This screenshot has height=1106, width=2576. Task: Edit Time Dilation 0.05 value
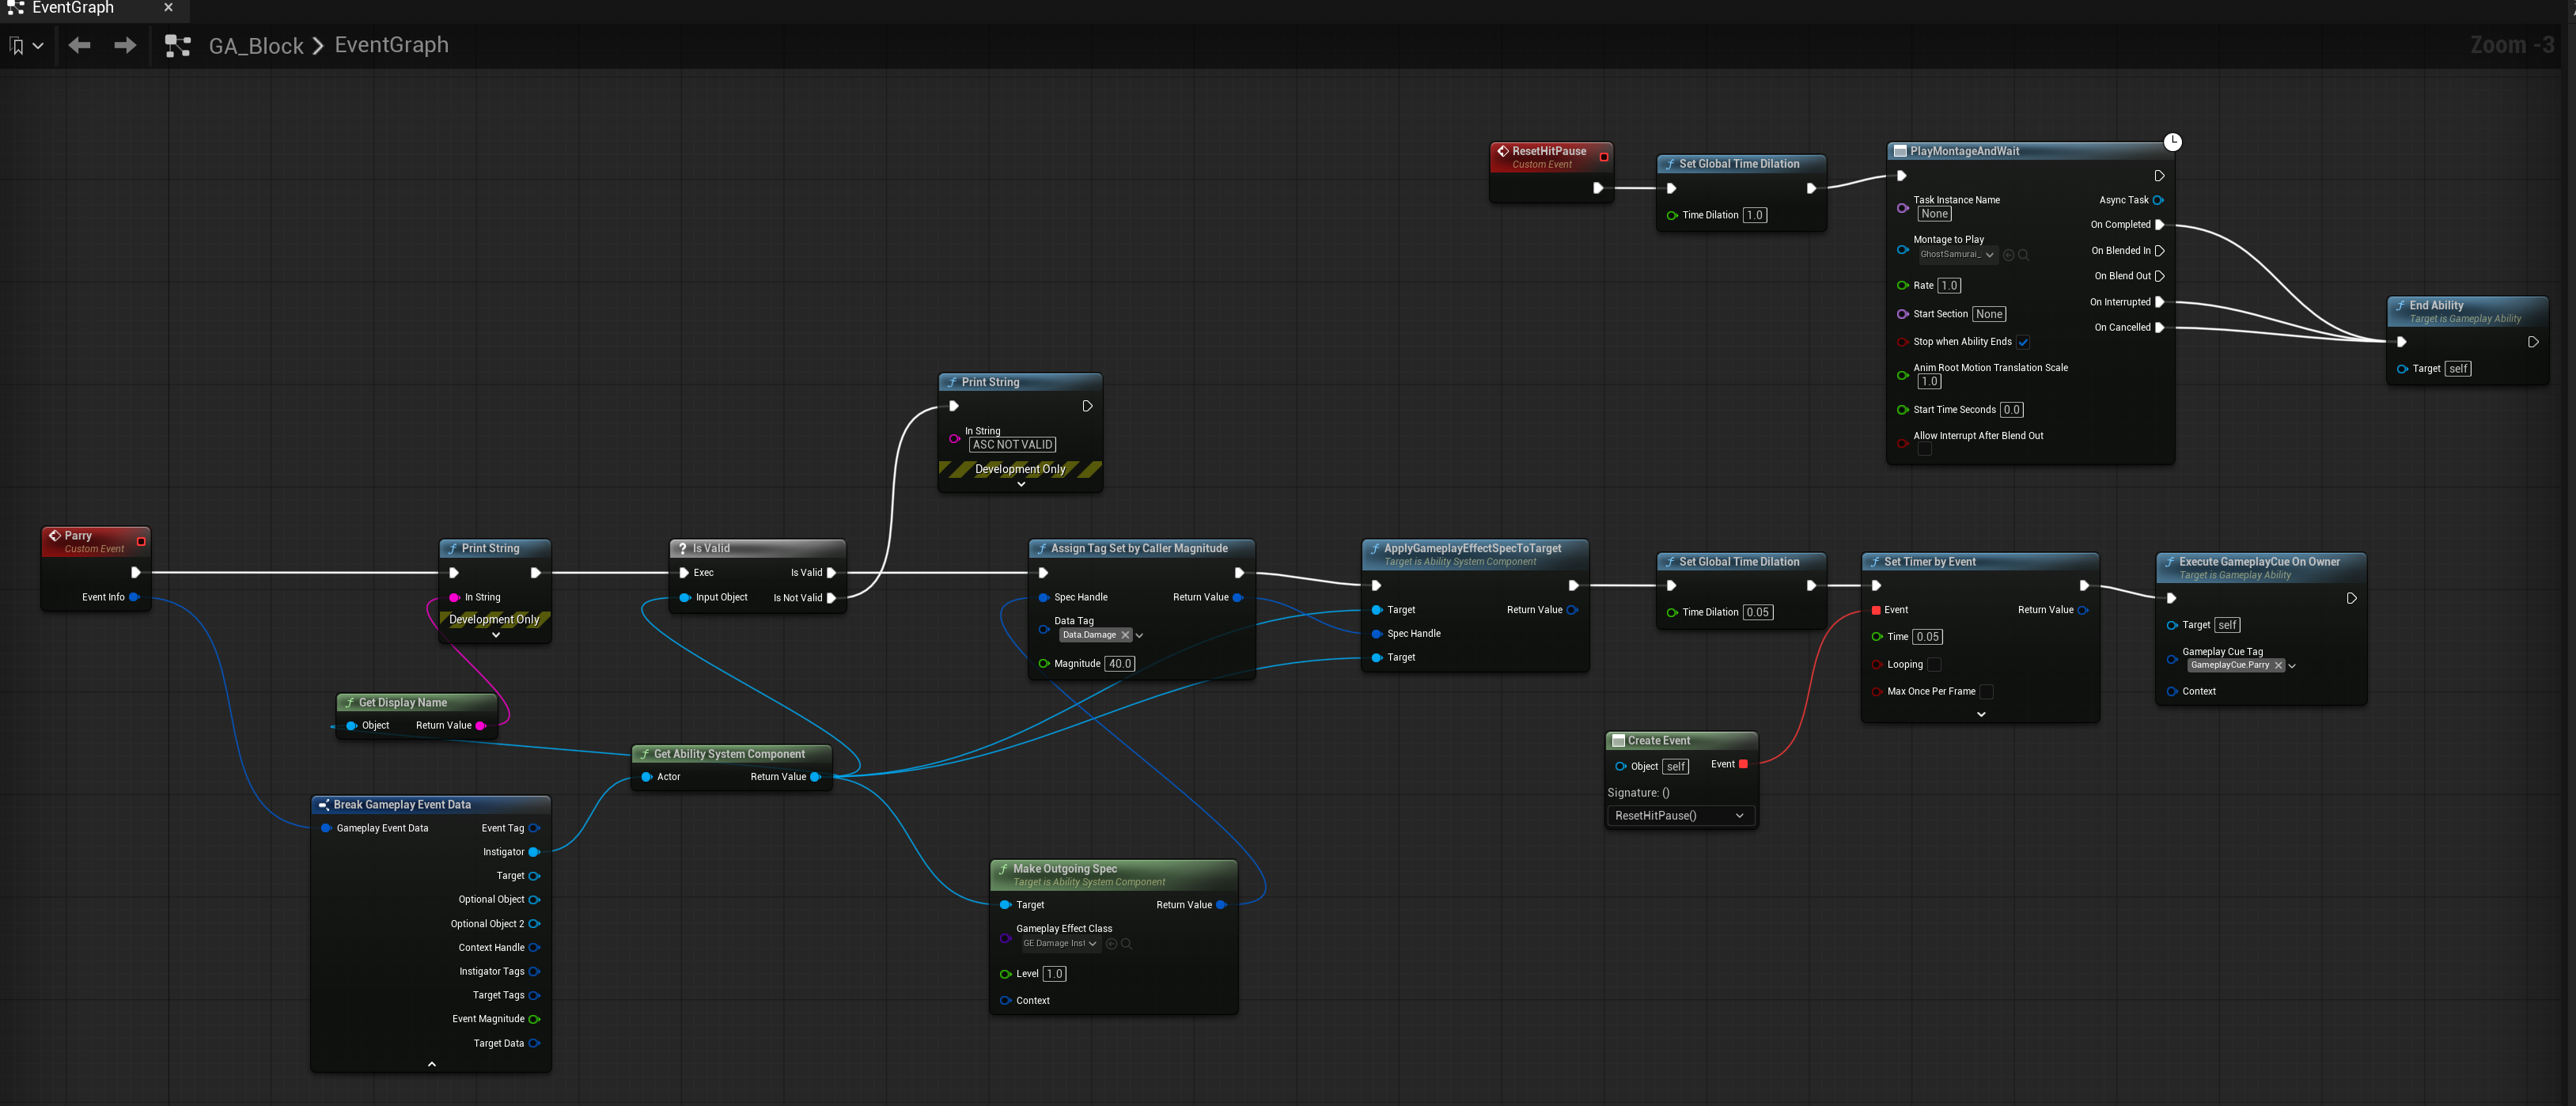pos(1757,613)
